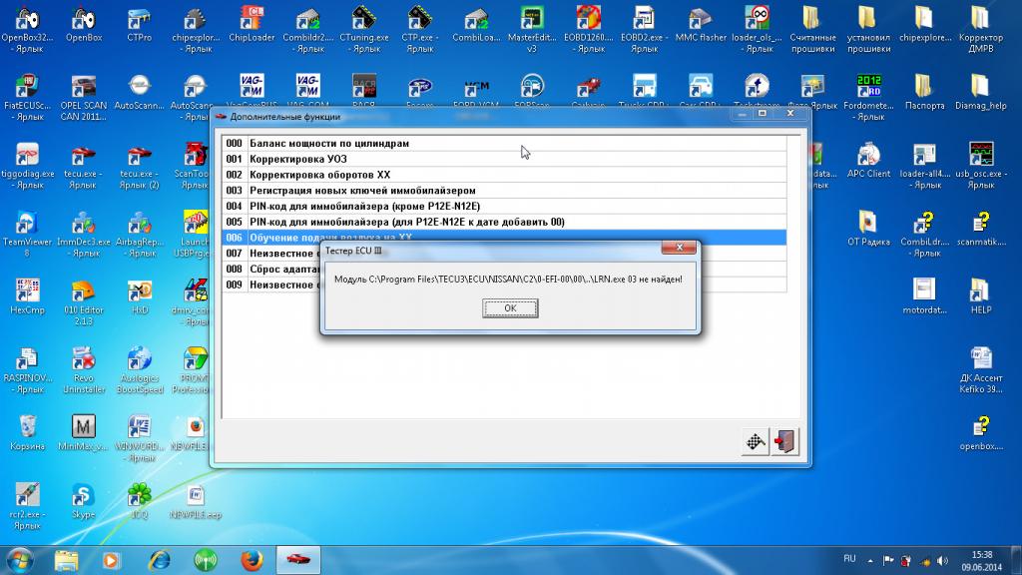Switch to the red car taskbar app
This screenshot has width=1022, height=575.
click(295, 557)
